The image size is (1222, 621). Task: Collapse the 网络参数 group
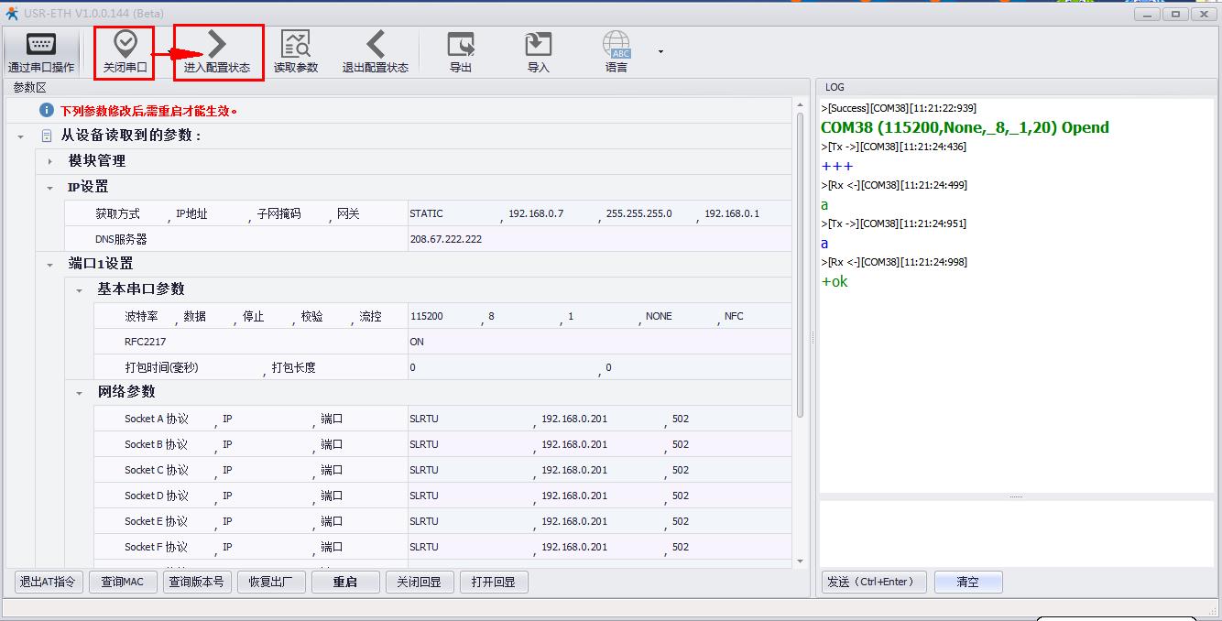(x=80, y=392)
